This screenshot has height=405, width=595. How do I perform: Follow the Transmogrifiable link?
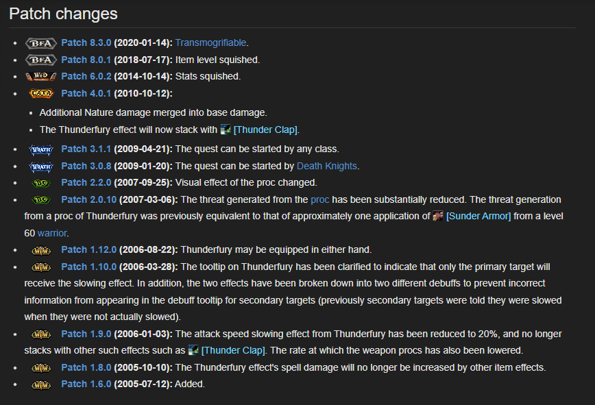point(211,43)
